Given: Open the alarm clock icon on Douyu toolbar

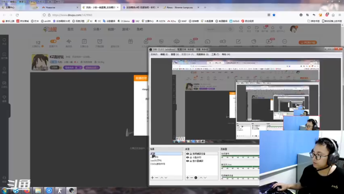Looking at the screenshot, I should 100,41.
